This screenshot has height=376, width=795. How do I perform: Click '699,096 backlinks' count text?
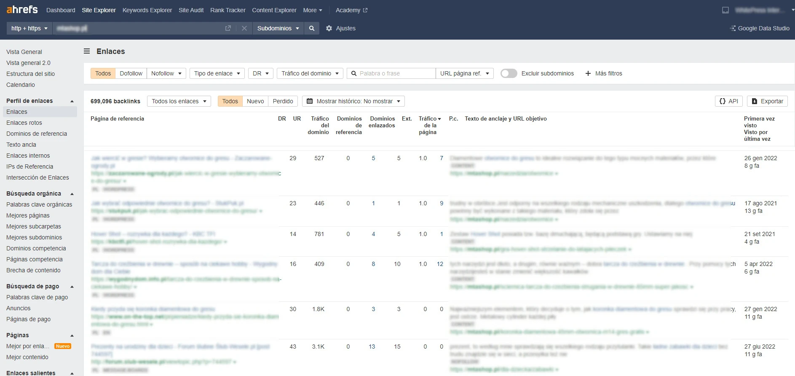click(x=115, y=101)
